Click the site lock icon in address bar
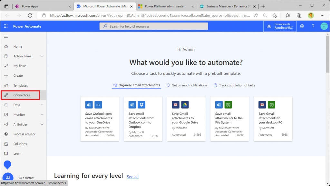 [44, 15]
